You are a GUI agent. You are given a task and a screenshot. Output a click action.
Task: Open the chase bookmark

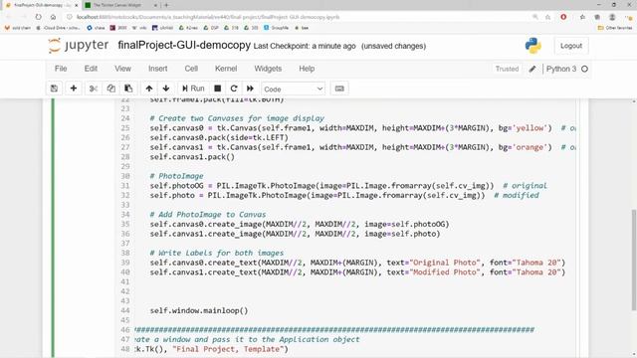pyautogui.click(x=96, y=28)
